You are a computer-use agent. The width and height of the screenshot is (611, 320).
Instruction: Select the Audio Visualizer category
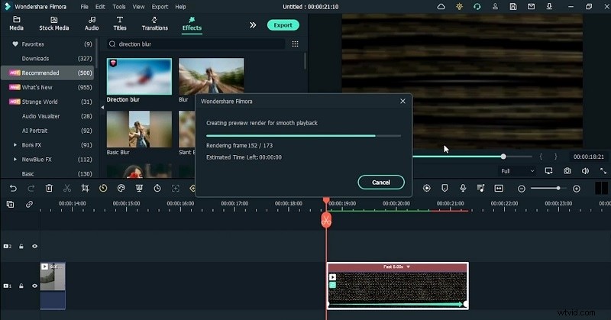[47, 116]
